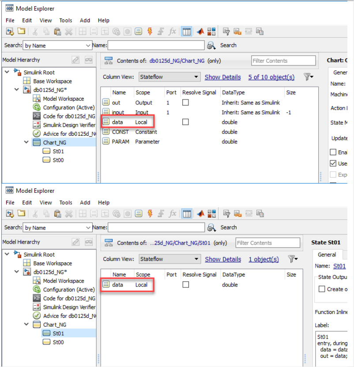
Task: Click Add Trigger icon in top toolbar
Action: pyautogui.click(x=161, y=31)
